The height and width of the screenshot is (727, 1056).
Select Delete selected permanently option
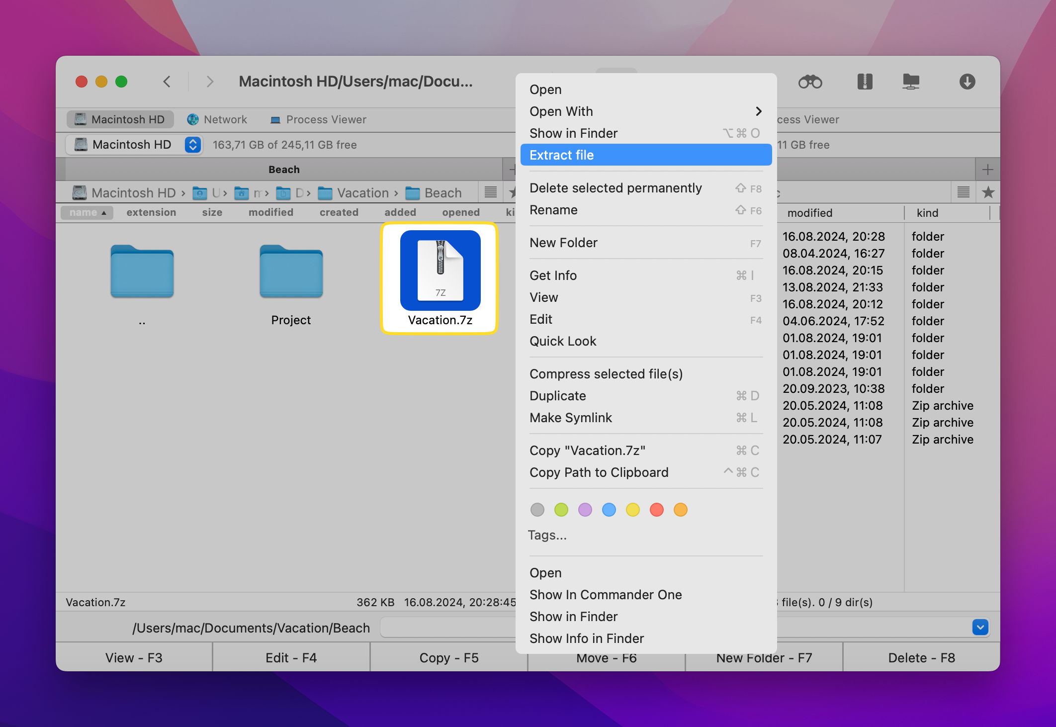[x=615, y=188]
